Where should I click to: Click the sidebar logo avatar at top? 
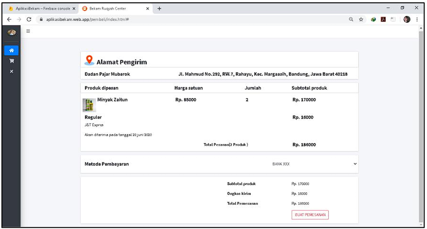pyautogui.click(x=11, y=32)
